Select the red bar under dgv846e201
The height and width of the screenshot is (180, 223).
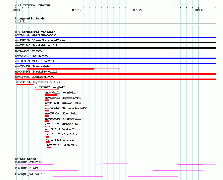pyautogui.click(x=51, y=95)
